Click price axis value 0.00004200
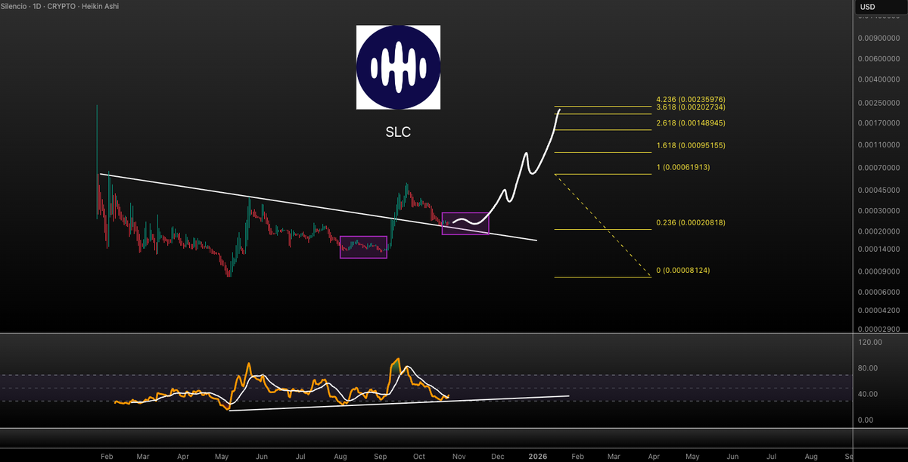The height and width of the screenshot is (462, 908). (x=879, y=310)
